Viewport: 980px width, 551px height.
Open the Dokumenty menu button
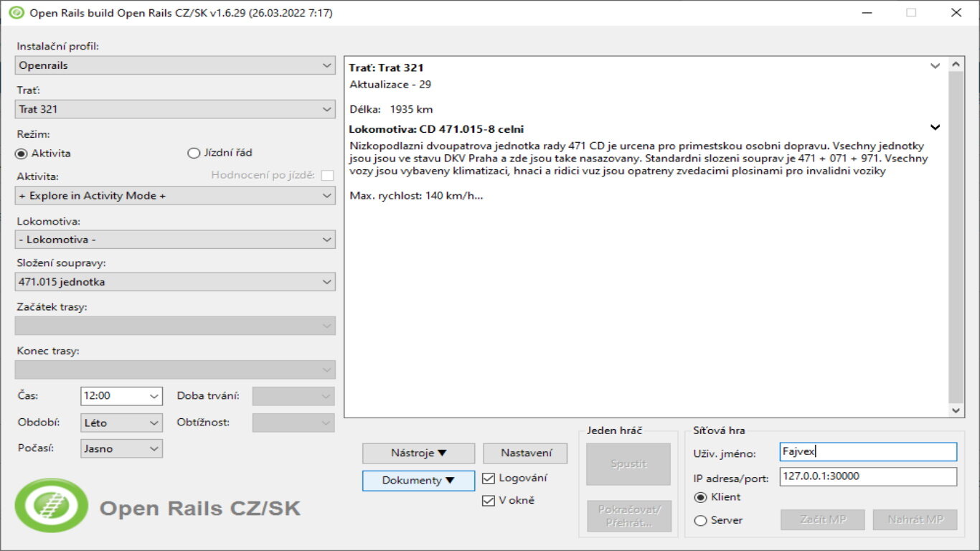coord(418,481)
